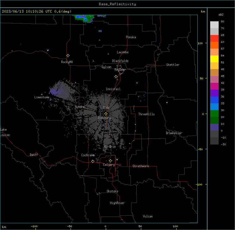This screenshot has height=230, width=235.
Task: Click the Base_Reflectivity title
Action: (x=117, y=4)
